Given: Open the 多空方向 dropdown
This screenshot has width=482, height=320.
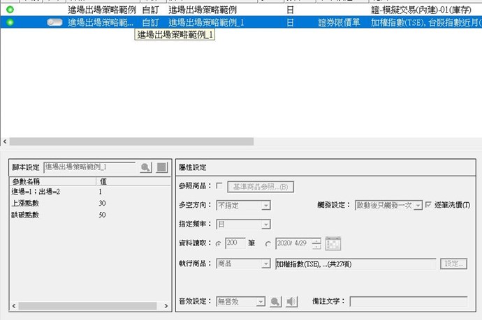Looking at the screenshot, I should coord(265,205).
